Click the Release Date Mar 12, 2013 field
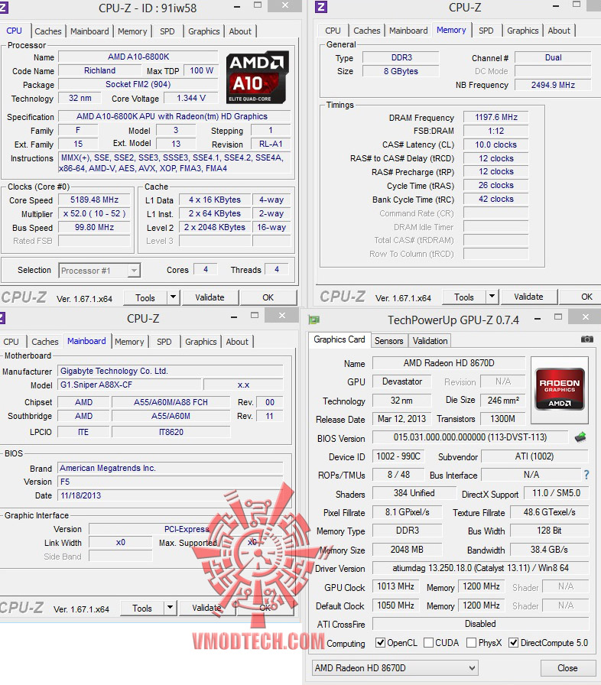The width and height of the screenshot is (601, 685). coord(402,418)
